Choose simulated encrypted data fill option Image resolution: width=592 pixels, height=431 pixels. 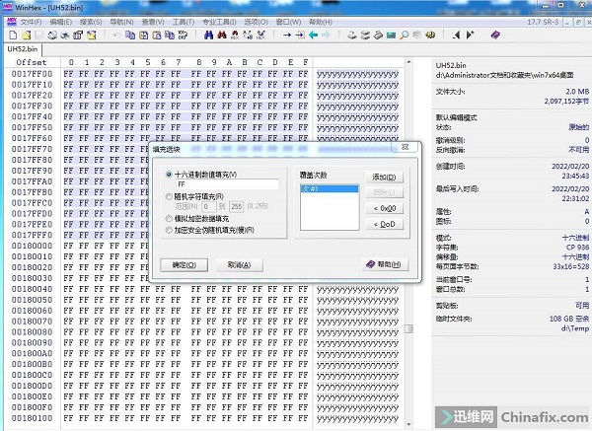[x=169, y=219]
